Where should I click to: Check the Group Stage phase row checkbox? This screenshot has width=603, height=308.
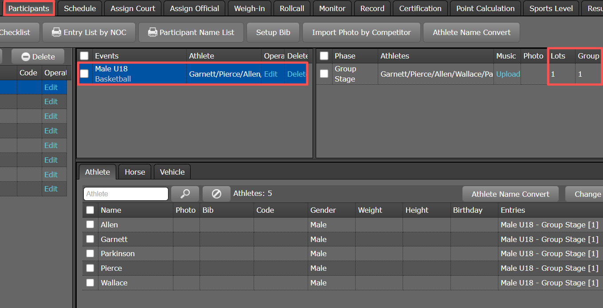(x=324, y=74)
